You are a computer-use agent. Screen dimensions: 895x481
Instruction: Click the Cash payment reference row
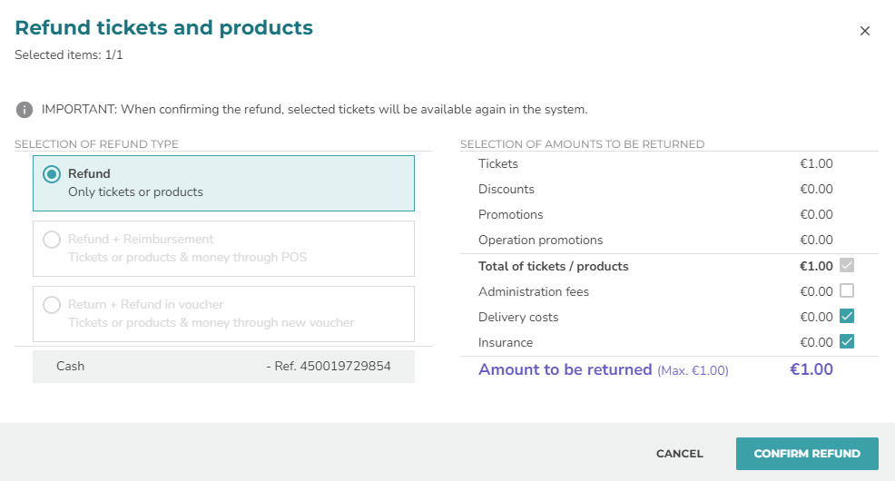(x=223, y=367)
